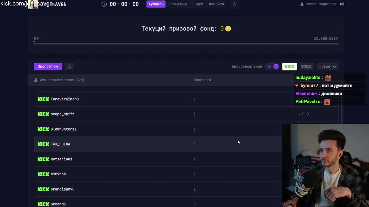The width and height of the screenshot is (369, 207).
Task: Click the Подписки column header
Action: (x=202, y=80)
